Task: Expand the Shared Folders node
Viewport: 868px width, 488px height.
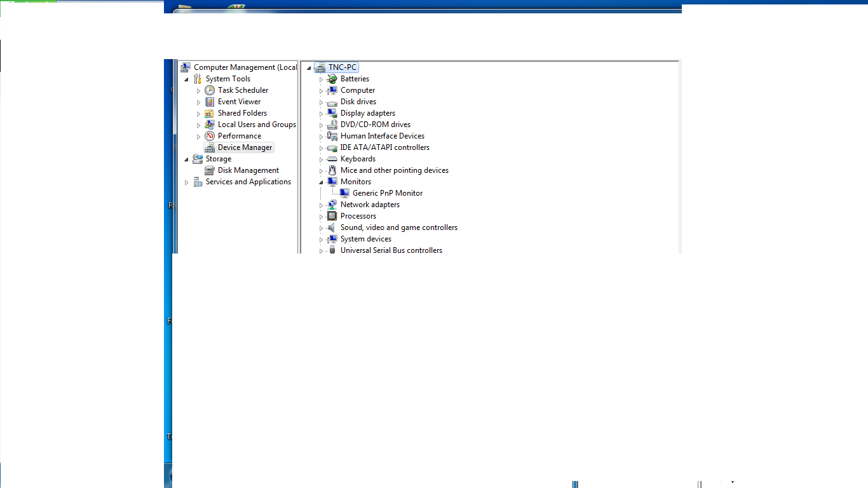Action: 198,114
